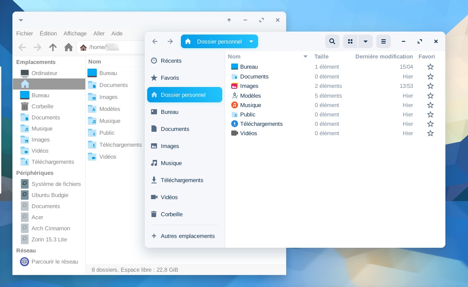Star the Bureau folder as favorite
Viewport: 468px width, 287px height.
pos(430,67)
